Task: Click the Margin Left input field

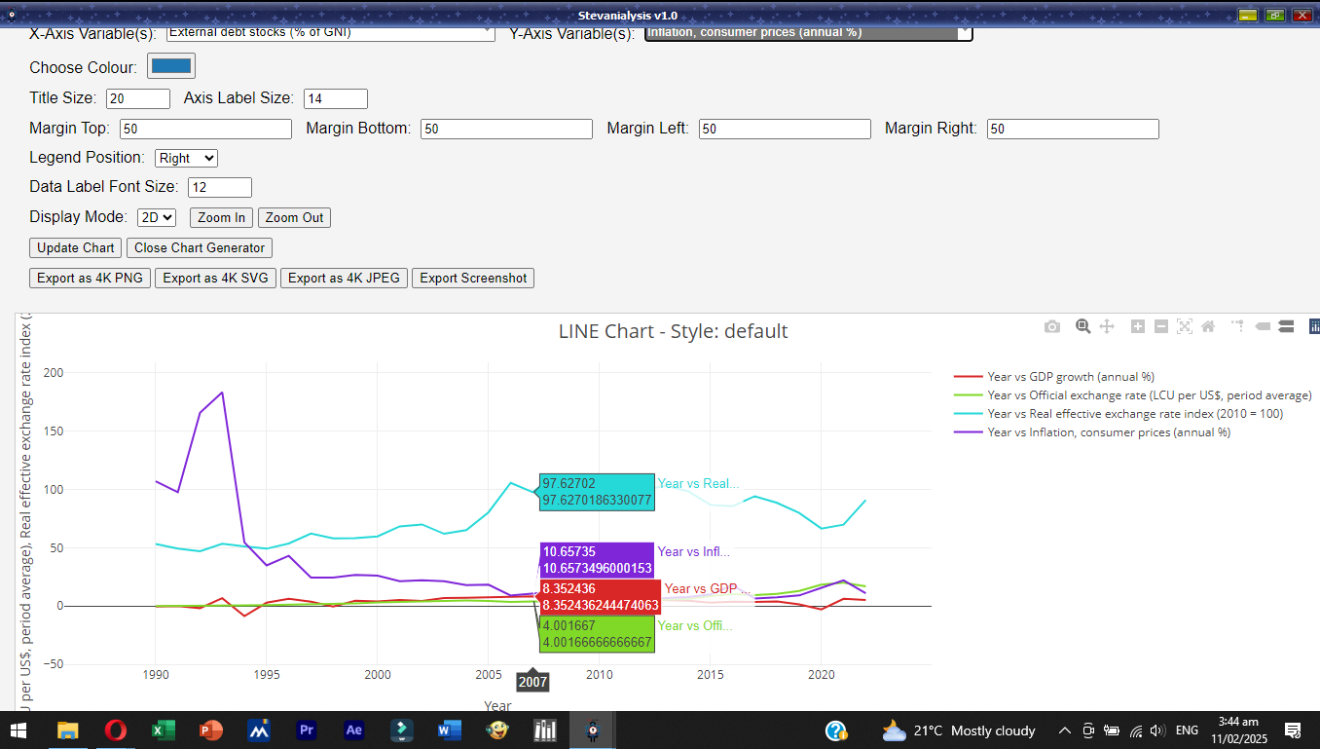Action: click(785, 129)
